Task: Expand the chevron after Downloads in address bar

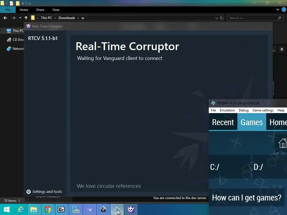Action: coord(78,18)
